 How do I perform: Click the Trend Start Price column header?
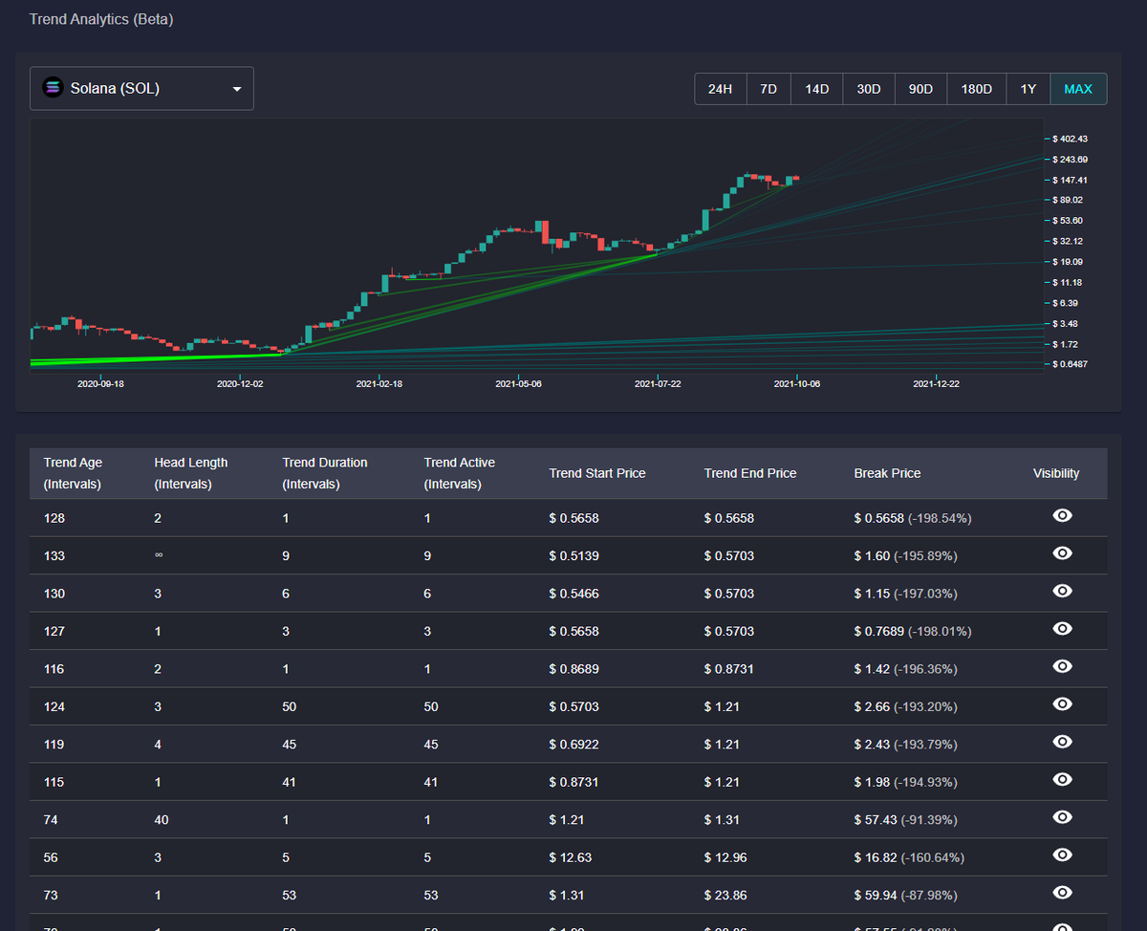tap(597, 473)
